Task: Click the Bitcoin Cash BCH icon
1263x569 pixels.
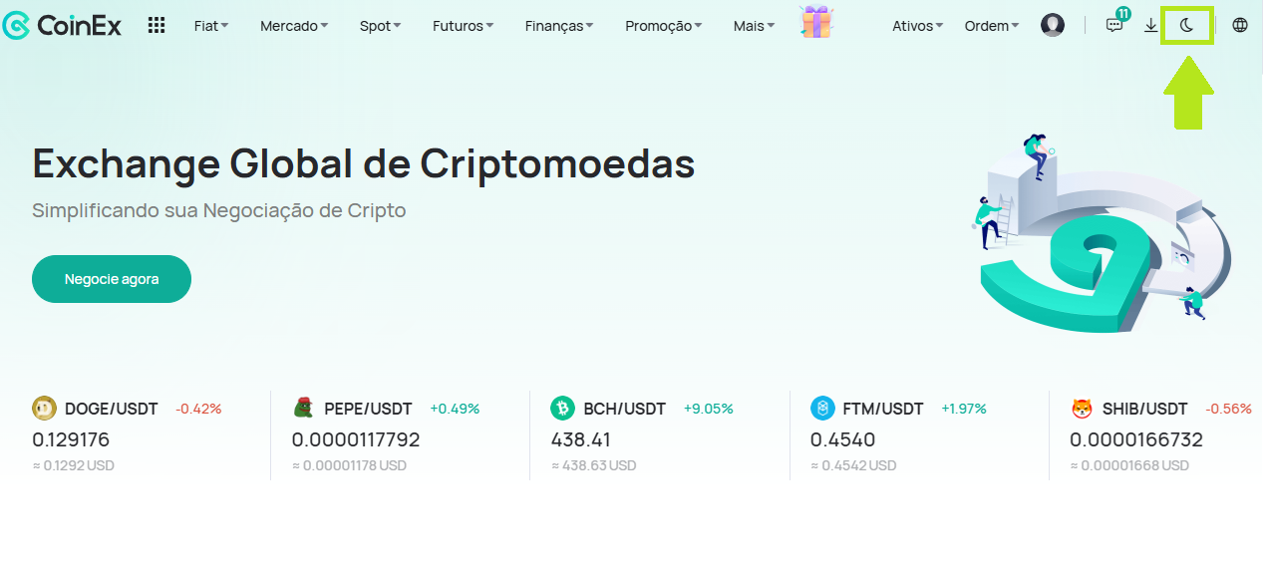Action: [x=562, y=409]
